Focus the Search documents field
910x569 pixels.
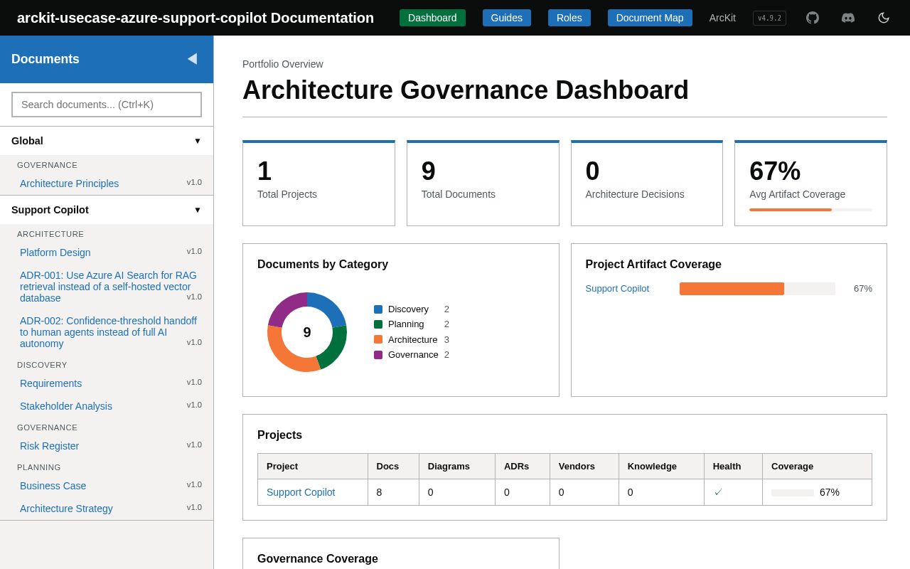coord(107,105)
